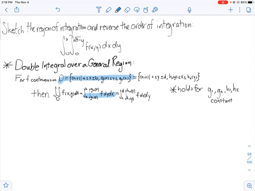255x191 pixels.
Task: Select the Eraser tool
Action: (127, 10)
